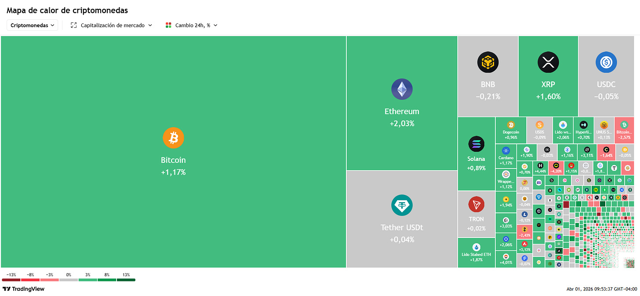Screen dimensions: 640x296
Task: Click the Lido Staked ETH logo icon
Action: [476, 248]
